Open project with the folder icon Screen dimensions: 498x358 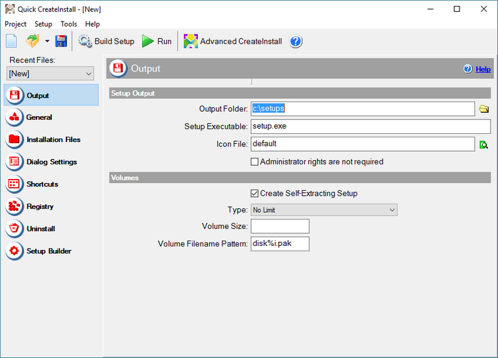33,41
